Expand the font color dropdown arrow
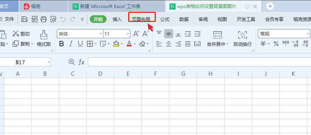 click(135, 44)
